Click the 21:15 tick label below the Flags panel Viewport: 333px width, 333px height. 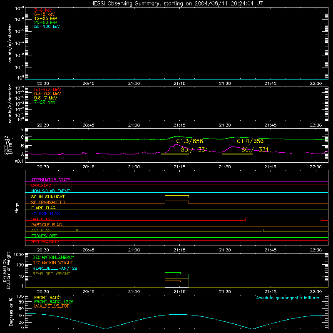tap(179, 250)
